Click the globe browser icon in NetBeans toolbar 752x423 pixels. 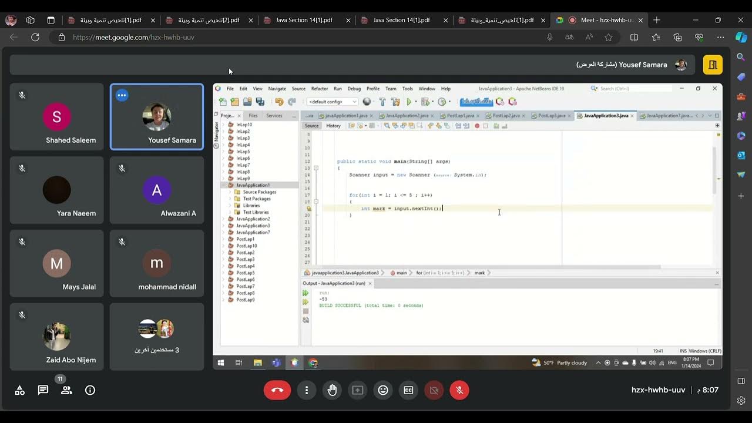(x=367, y=102)
